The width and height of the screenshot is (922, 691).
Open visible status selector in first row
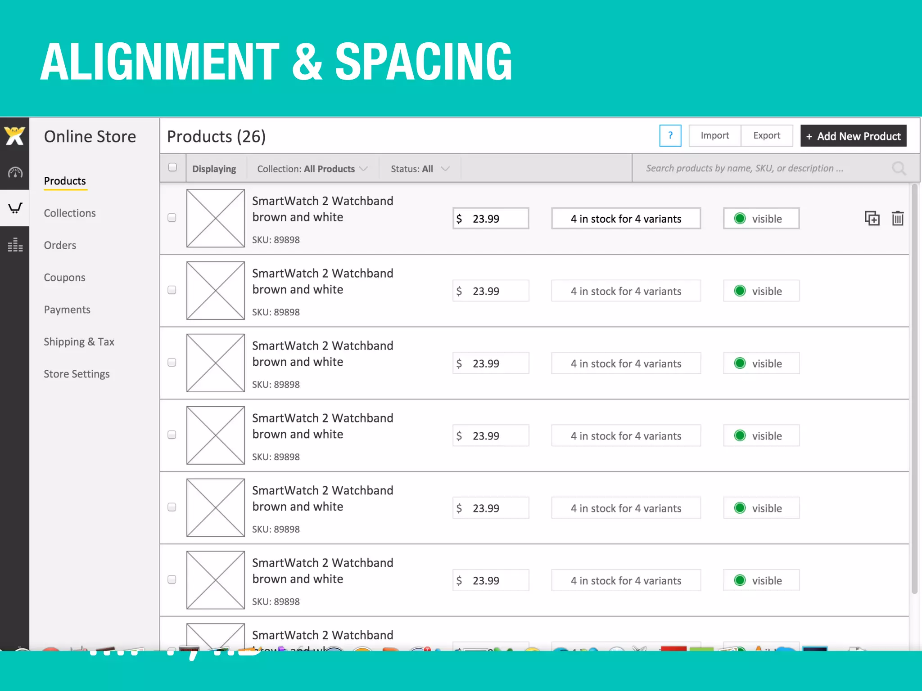[761, 218]
